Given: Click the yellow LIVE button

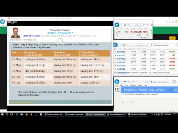Looking at the screenshot, I should tap(172, 38).
